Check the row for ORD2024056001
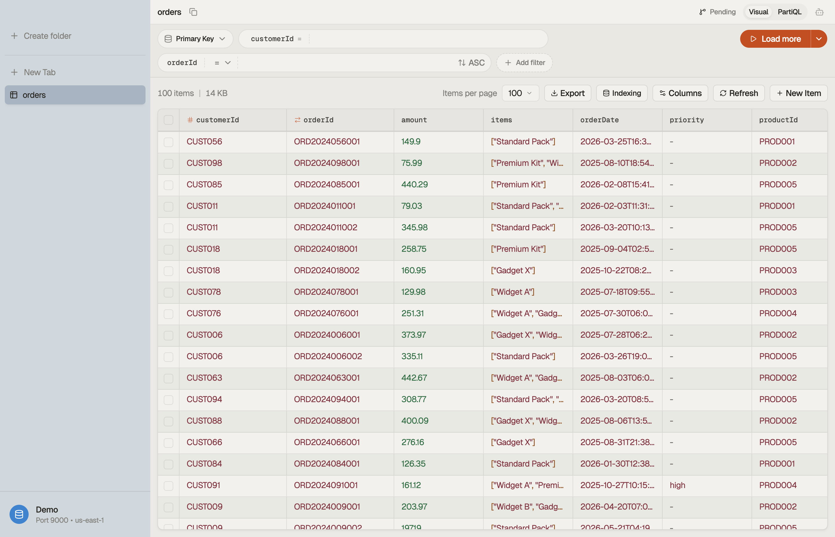This screenshot has width=835, height=537. click(168, 142)
